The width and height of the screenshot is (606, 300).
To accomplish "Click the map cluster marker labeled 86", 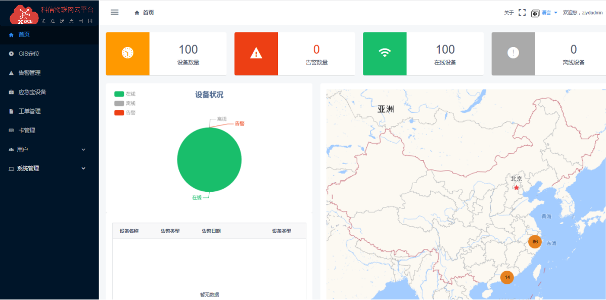I will tap(535, 242).
